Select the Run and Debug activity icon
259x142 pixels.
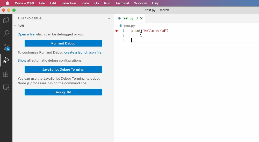coord(6,61)
